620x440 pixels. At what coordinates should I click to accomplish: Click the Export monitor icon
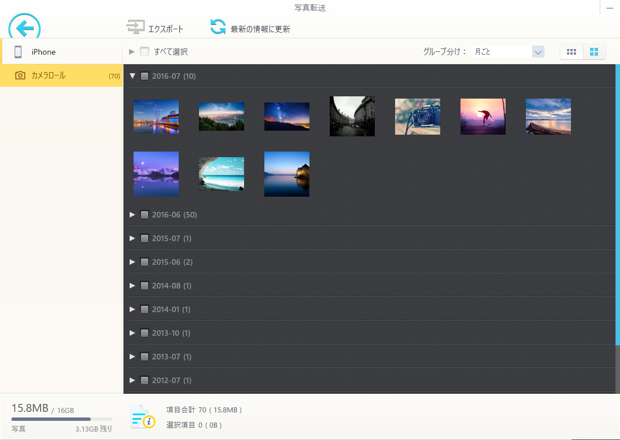tap(135, 27)
